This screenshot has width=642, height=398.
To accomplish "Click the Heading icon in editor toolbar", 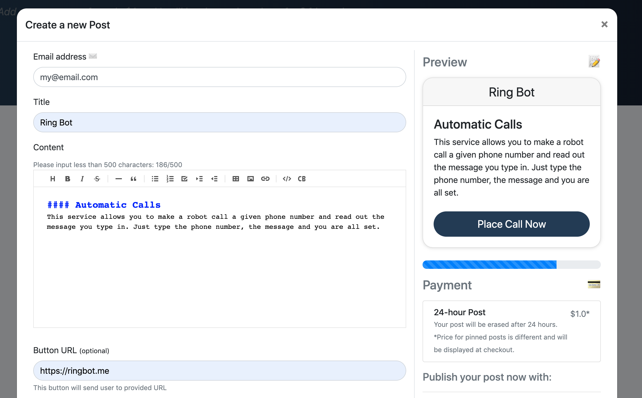I will (x=52, y=179).
